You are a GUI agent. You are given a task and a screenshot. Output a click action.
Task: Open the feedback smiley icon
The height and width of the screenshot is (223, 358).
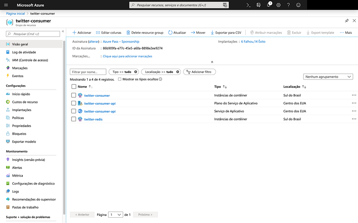298,5
